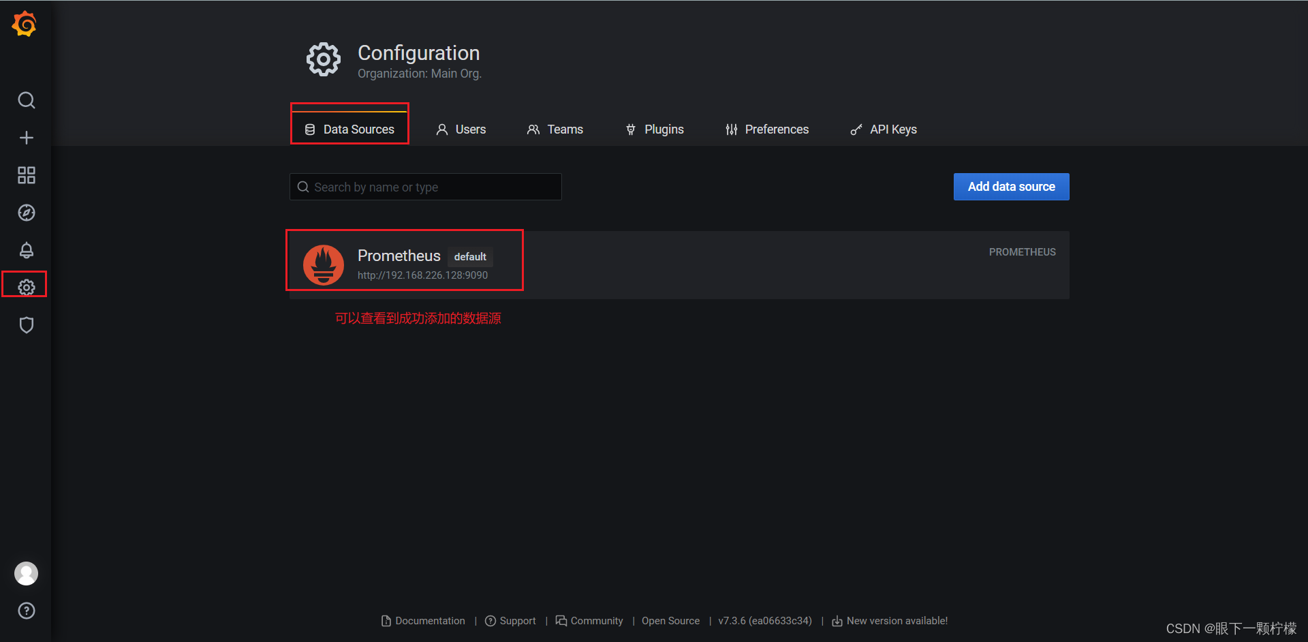Click the http://192.168.226.128:9090 URL text
1308x642 pixels.
422,275
